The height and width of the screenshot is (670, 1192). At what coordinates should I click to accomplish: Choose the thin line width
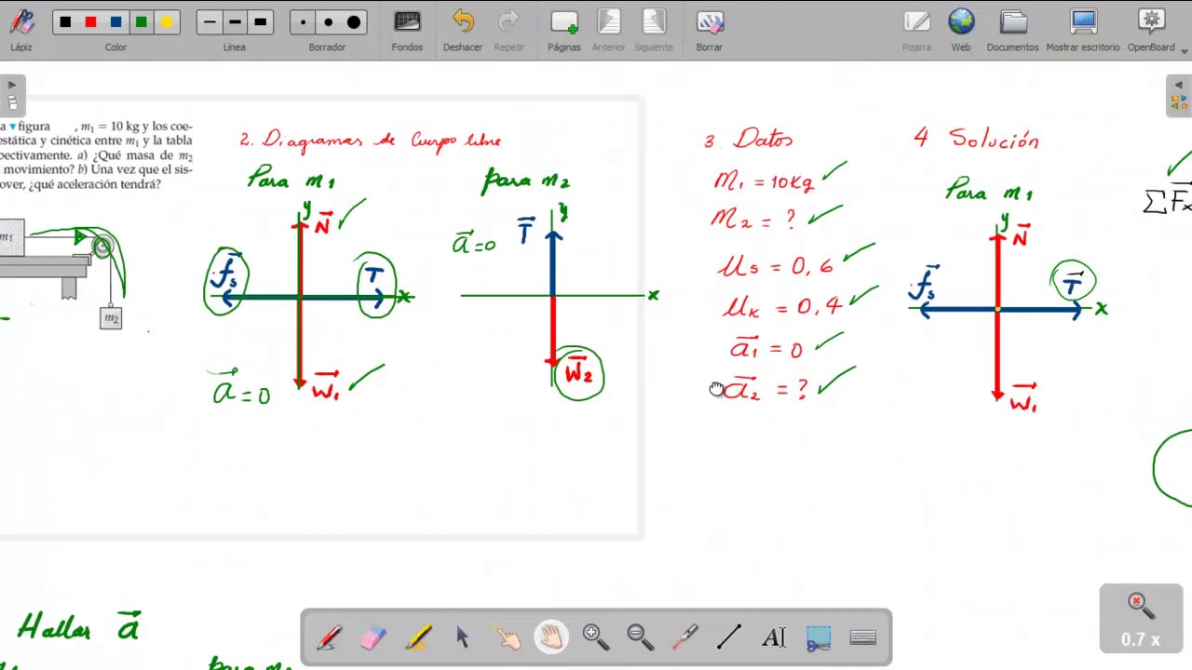pyautogui.click(x=210, y=22)
